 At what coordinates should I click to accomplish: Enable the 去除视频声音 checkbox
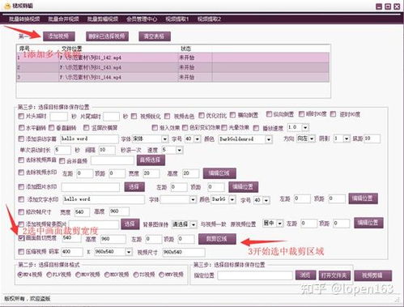tap(21, 160)
